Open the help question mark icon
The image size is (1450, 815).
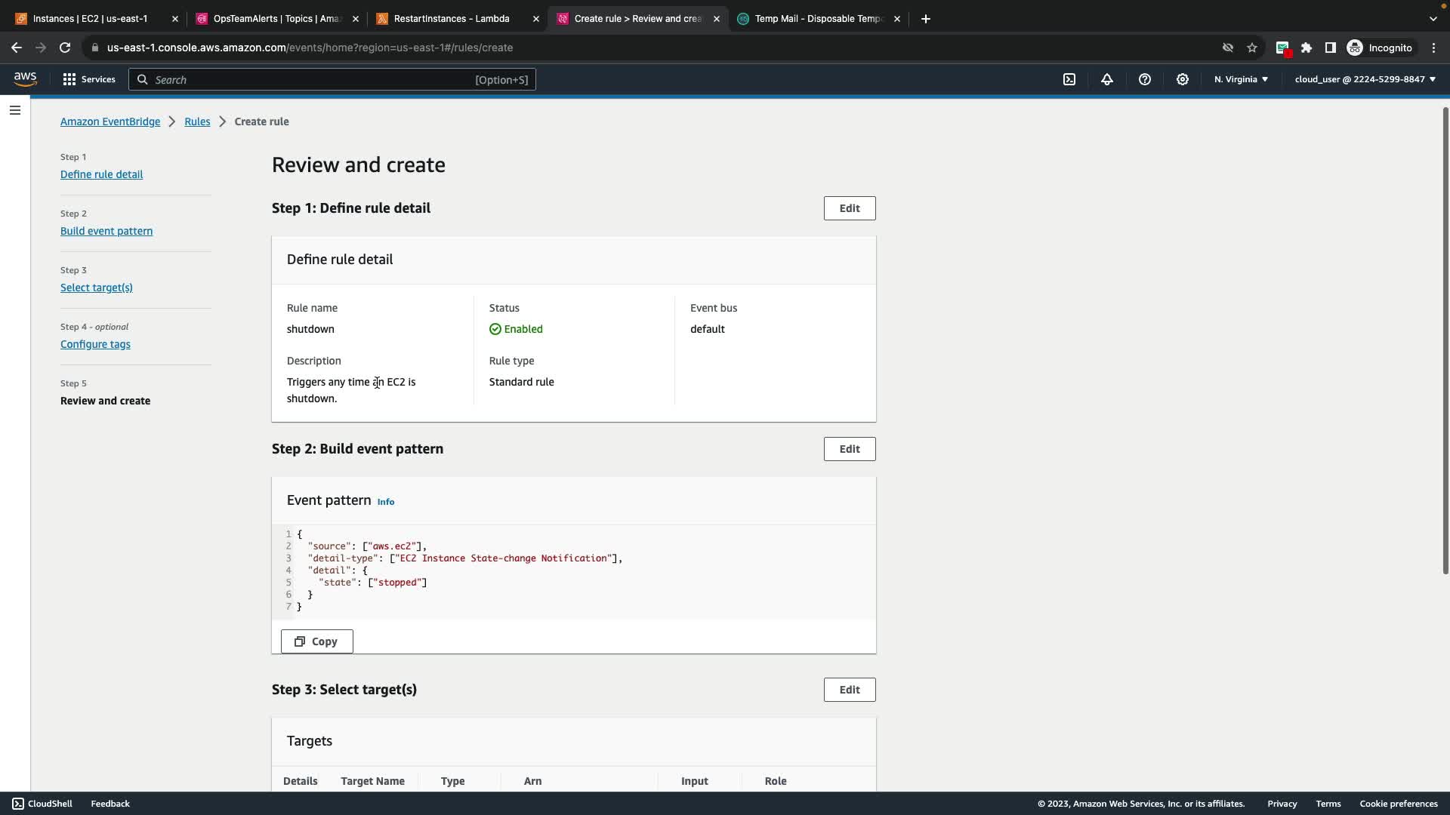point(1145,79)
